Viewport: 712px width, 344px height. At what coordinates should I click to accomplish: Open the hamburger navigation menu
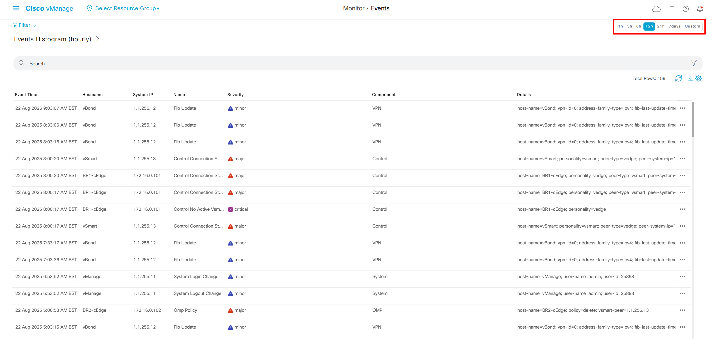coord(16,8)
